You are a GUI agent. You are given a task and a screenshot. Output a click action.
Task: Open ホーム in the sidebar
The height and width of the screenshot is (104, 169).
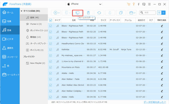10,12
